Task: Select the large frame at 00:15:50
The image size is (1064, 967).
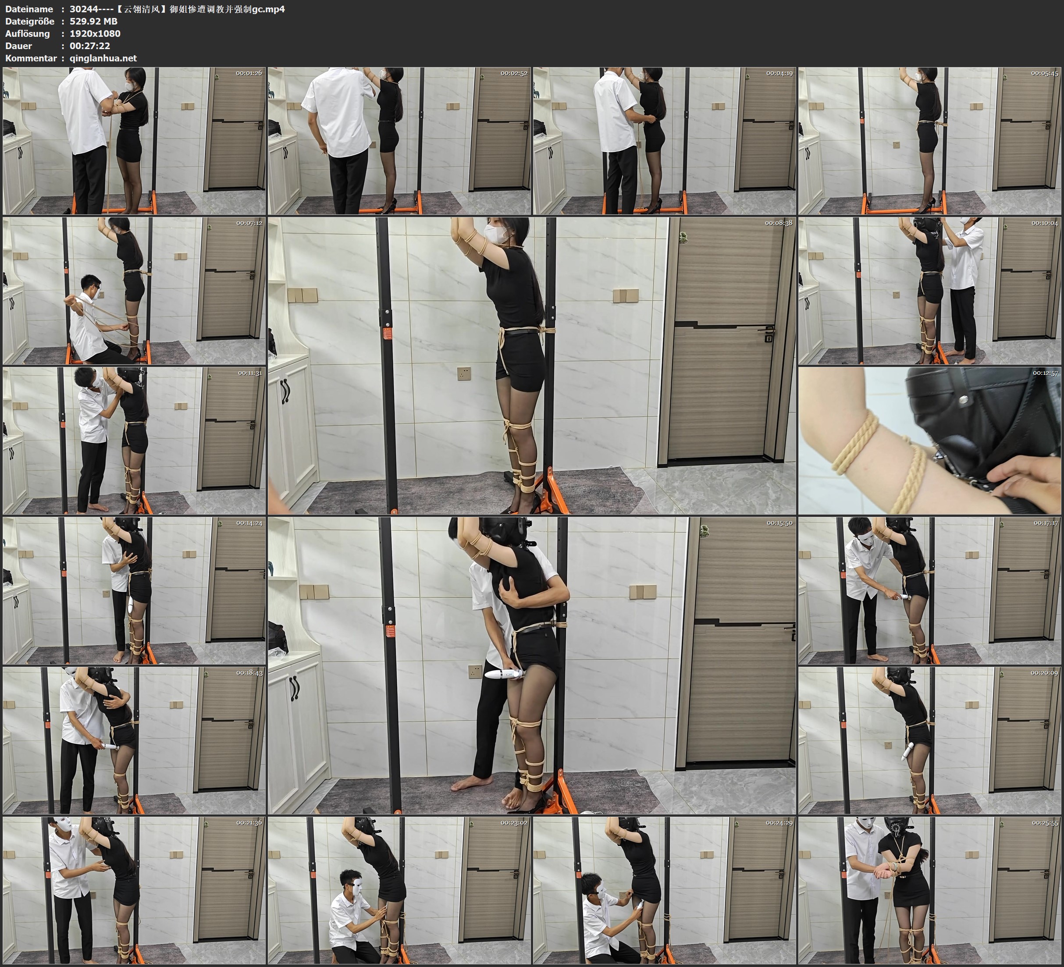Action: click(531, 665)
